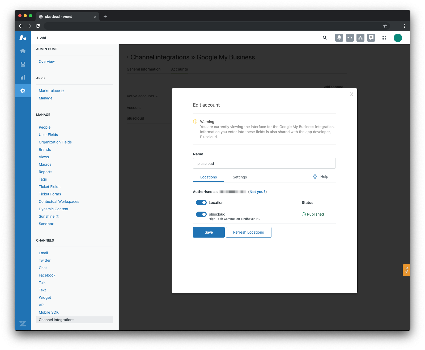The image size is (425, 350).
Task: Open the User Fields link
Action: (x=48, y=135)
